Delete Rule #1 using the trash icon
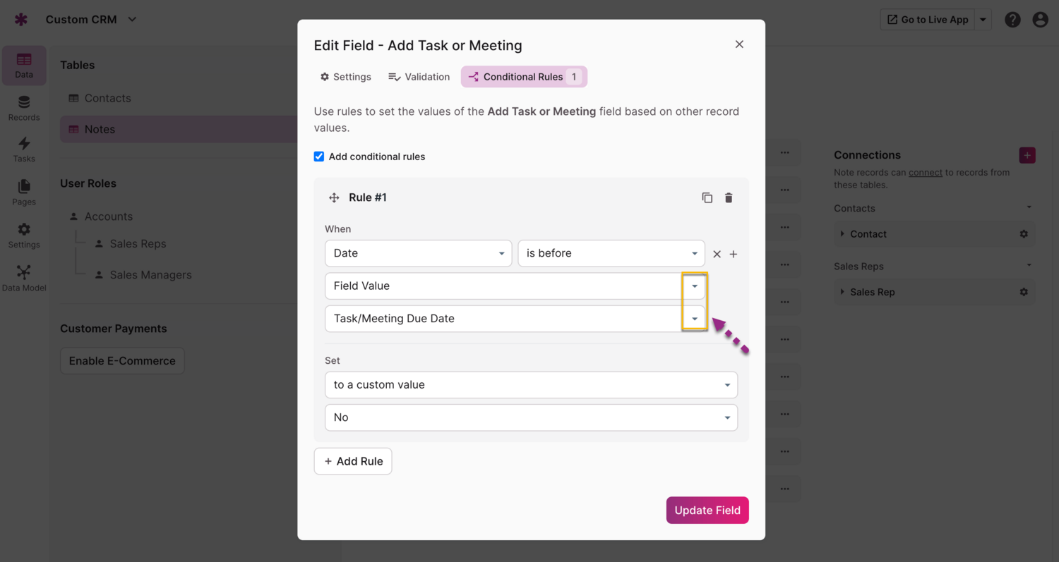This screenshot has height=562, width=1059. 729,198
